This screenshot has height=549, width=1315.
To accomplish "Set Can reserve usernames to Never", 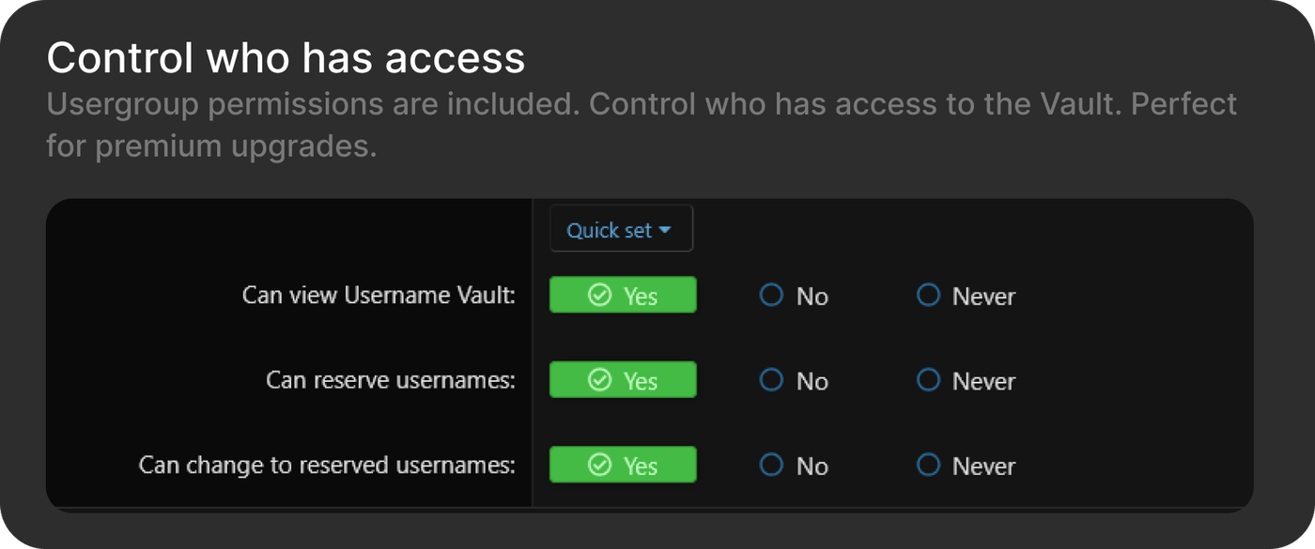I will point(928,380).
